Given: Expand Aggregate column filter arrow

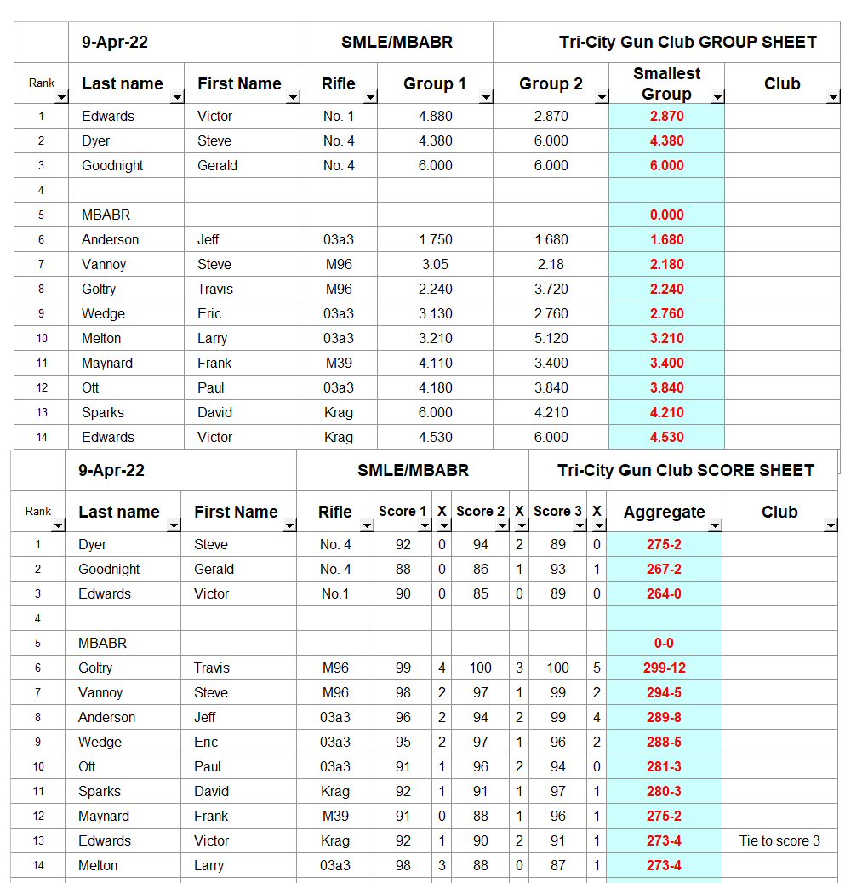Looking at the screenshot, I should click(x=714, y=526).
